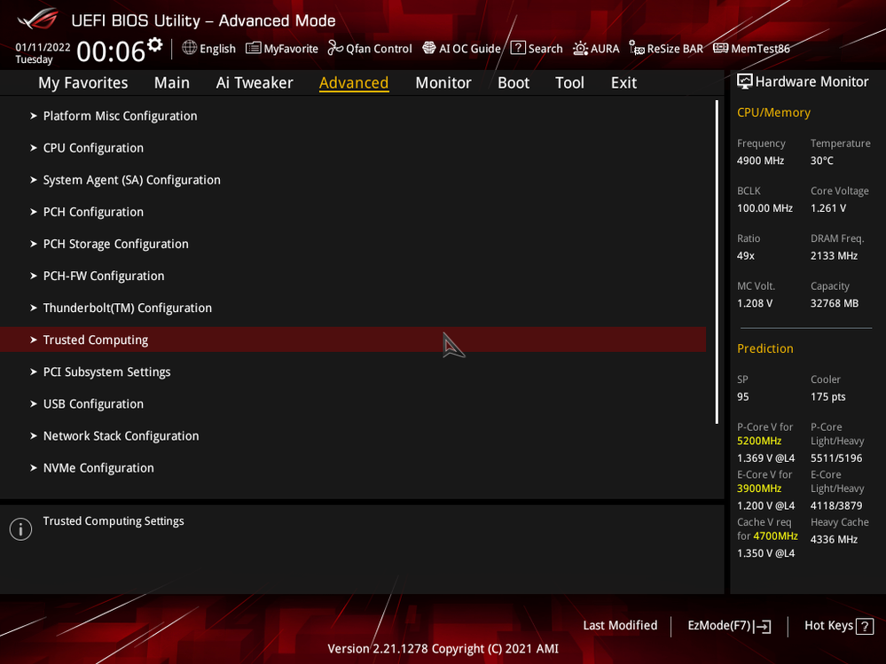Expand NVMe Configuration
Screen dimensions: 886x664
coord(98,467)
